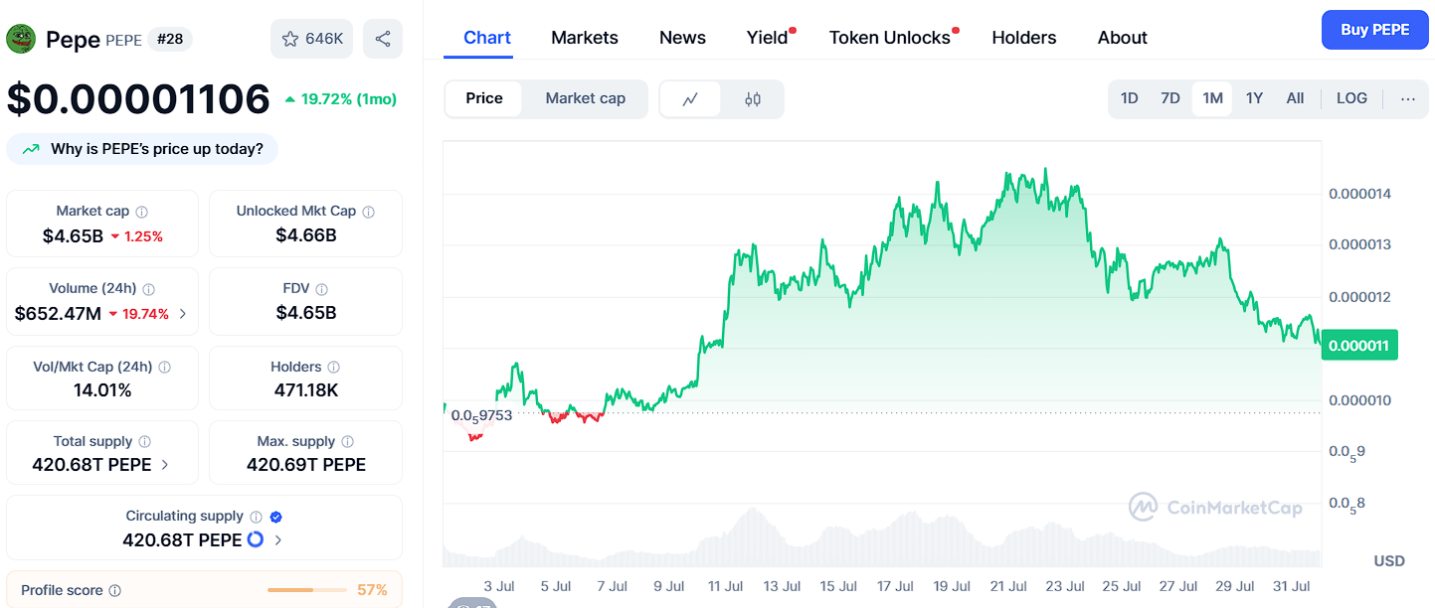Image resolution: width=1435 pixels, height=608 pixels.
Task: Click the Buy PEPE button
Action: click(1375, 30)
